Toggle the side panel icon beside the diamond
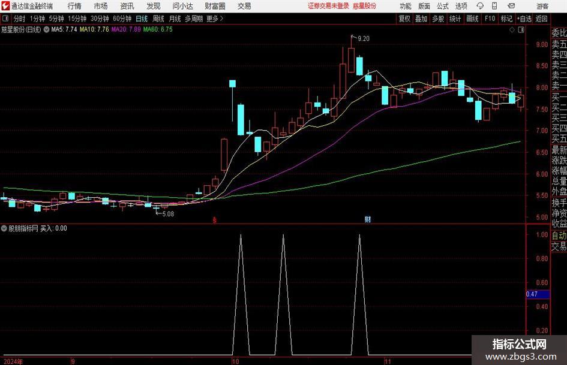 click(521, 30)
